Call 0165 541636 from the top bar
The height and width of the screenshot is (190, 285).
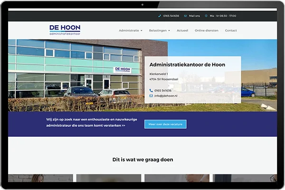point(171,16)
